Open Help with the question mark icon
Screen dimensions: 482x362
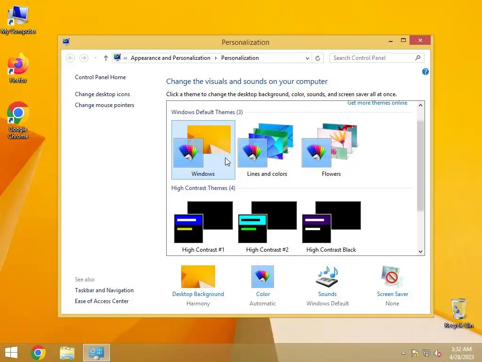click(x=426, y=72)
